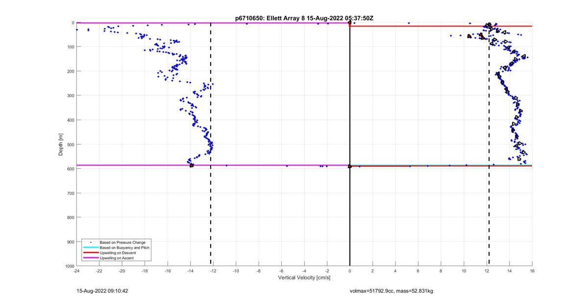Click the "-14" velocity tick label
Image resolution: width=588 pixels, height=299 pixels.
[190, 271]
